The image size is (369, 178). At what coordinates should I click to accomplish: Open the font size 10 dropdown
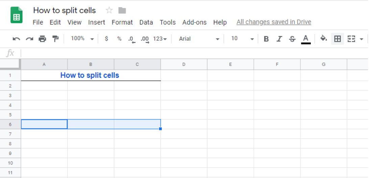pyautogui.click(x=242, y=39)
